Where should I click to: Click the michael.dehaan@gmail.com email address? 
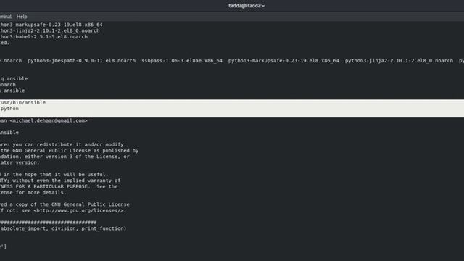coord(49,121)
